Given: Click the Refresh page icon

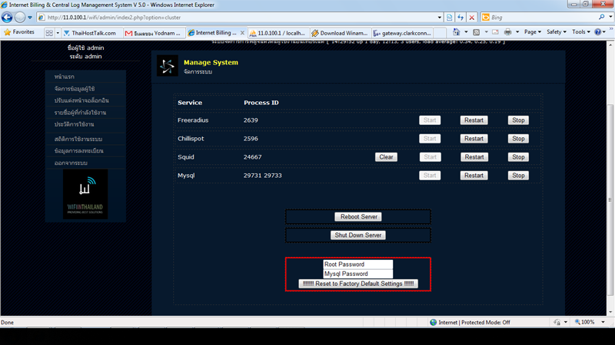Looking at the screenshot, I should [x=460, y=18].
